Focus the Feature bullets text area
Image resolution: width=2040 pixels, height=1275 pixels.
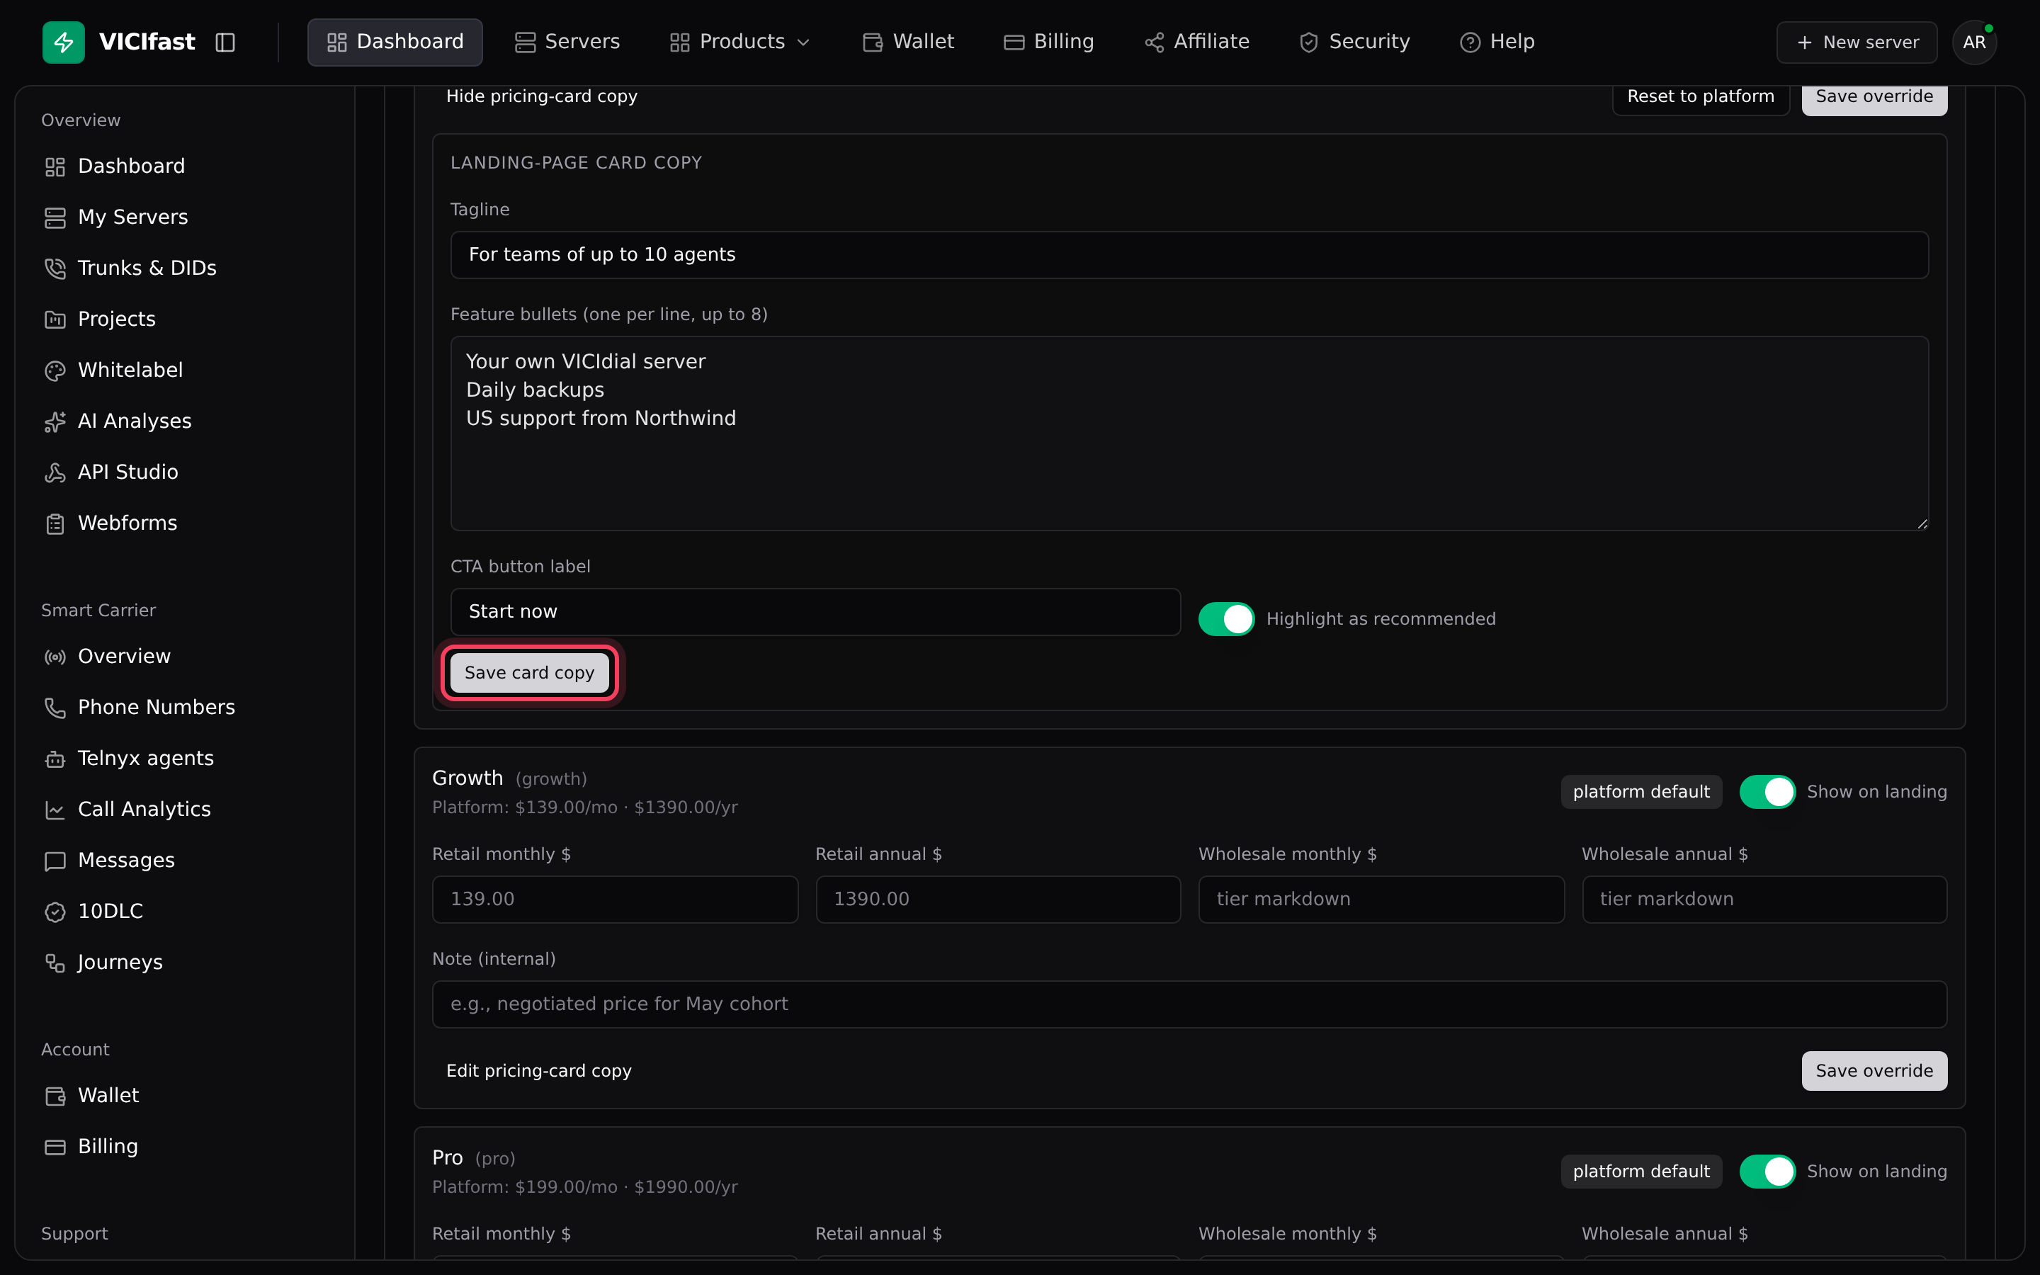click(x=1189, y=433)
